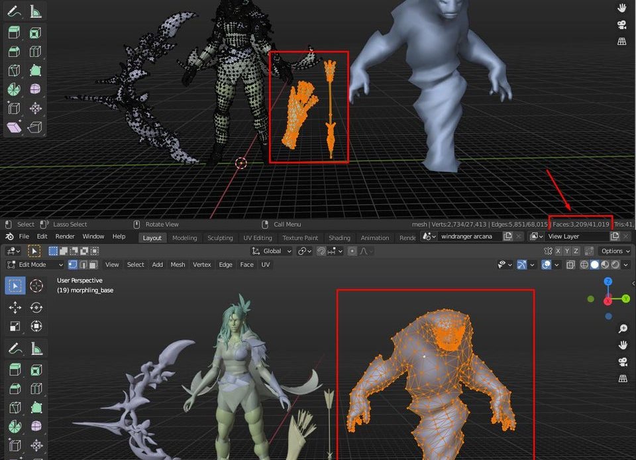This screenshot has width=636, height=460.
Task: Choose the Move tool
Action: click(15, 307)
